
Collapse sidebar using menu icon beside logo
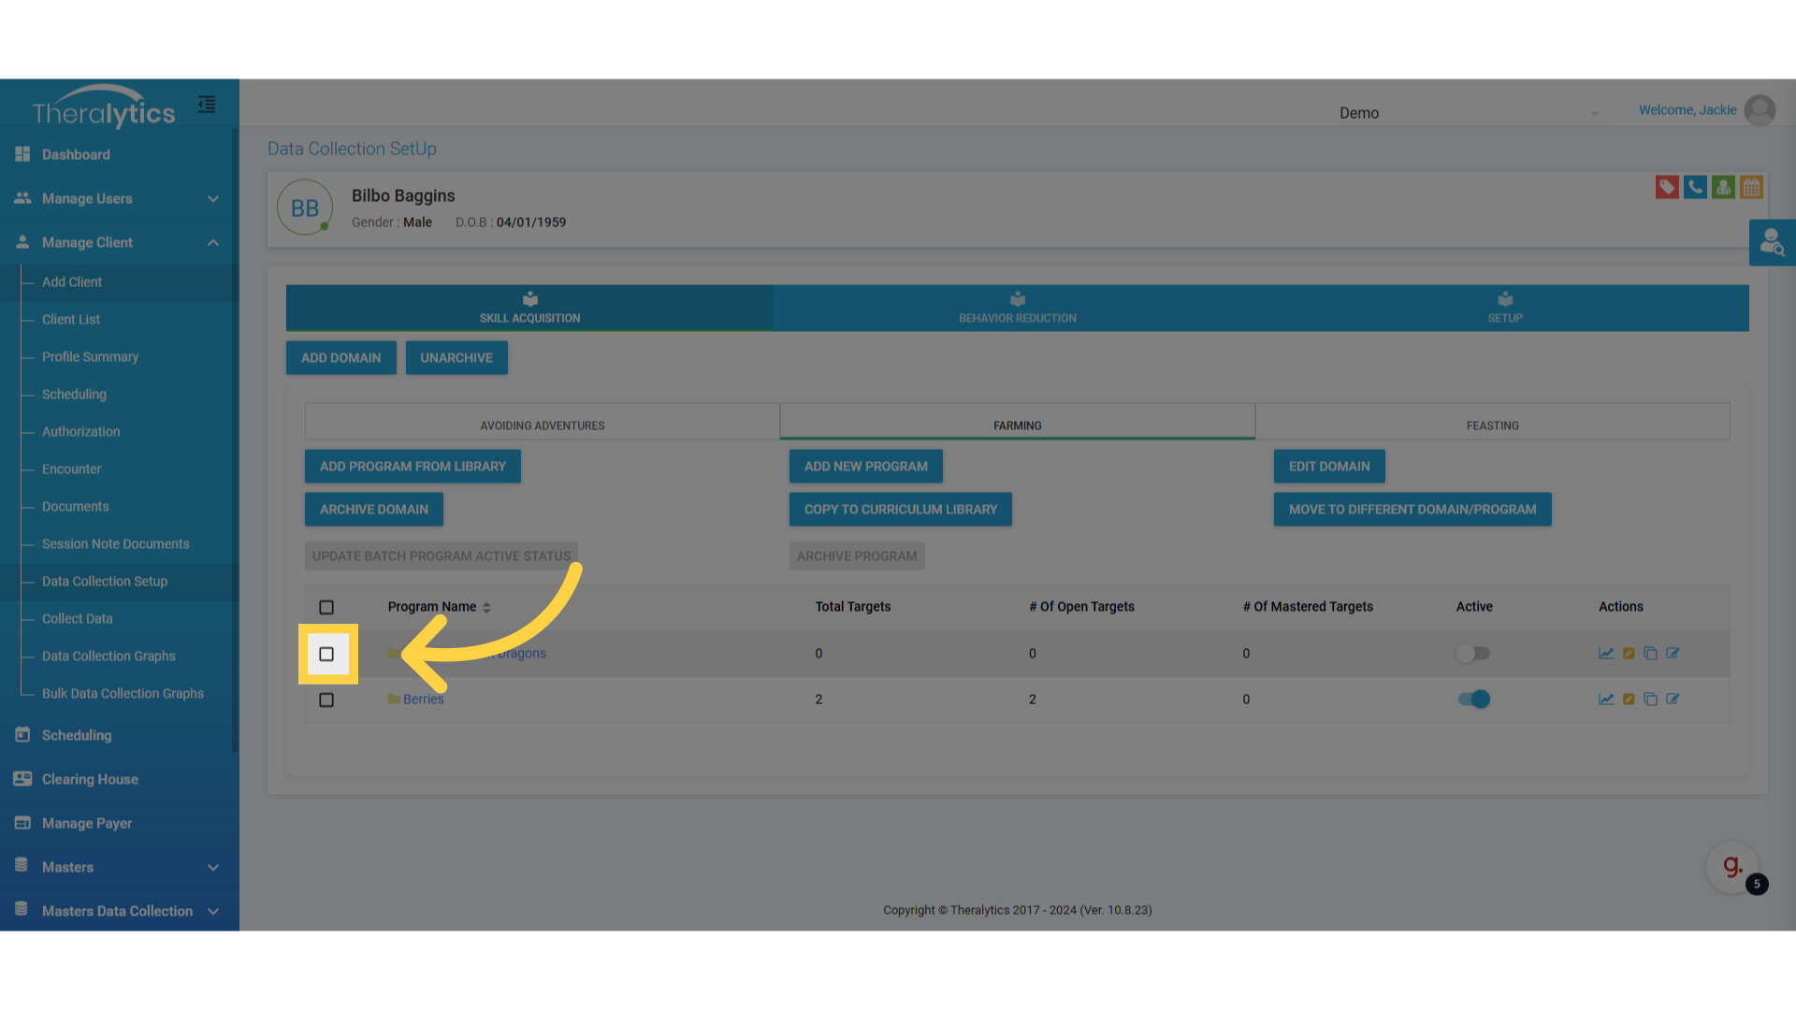[207, 105]
